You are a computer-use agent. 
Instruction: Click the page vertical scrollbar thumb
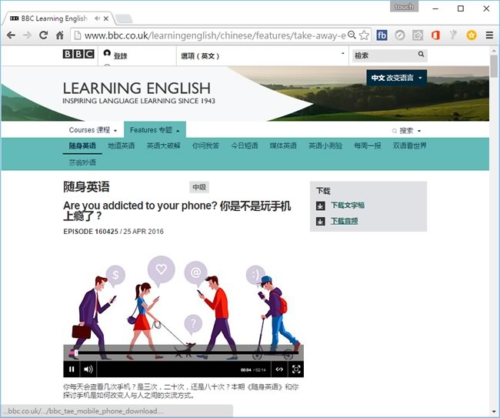(x=495, y=66)
